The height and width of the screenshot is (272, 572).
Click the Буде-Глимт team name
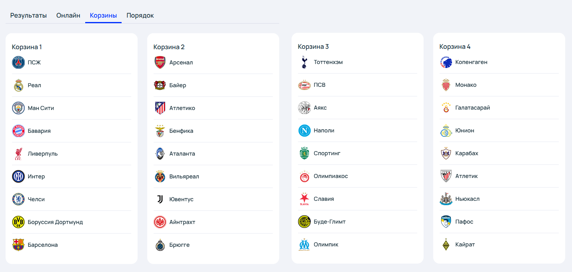pyautogui.click(x=330, y=222)
